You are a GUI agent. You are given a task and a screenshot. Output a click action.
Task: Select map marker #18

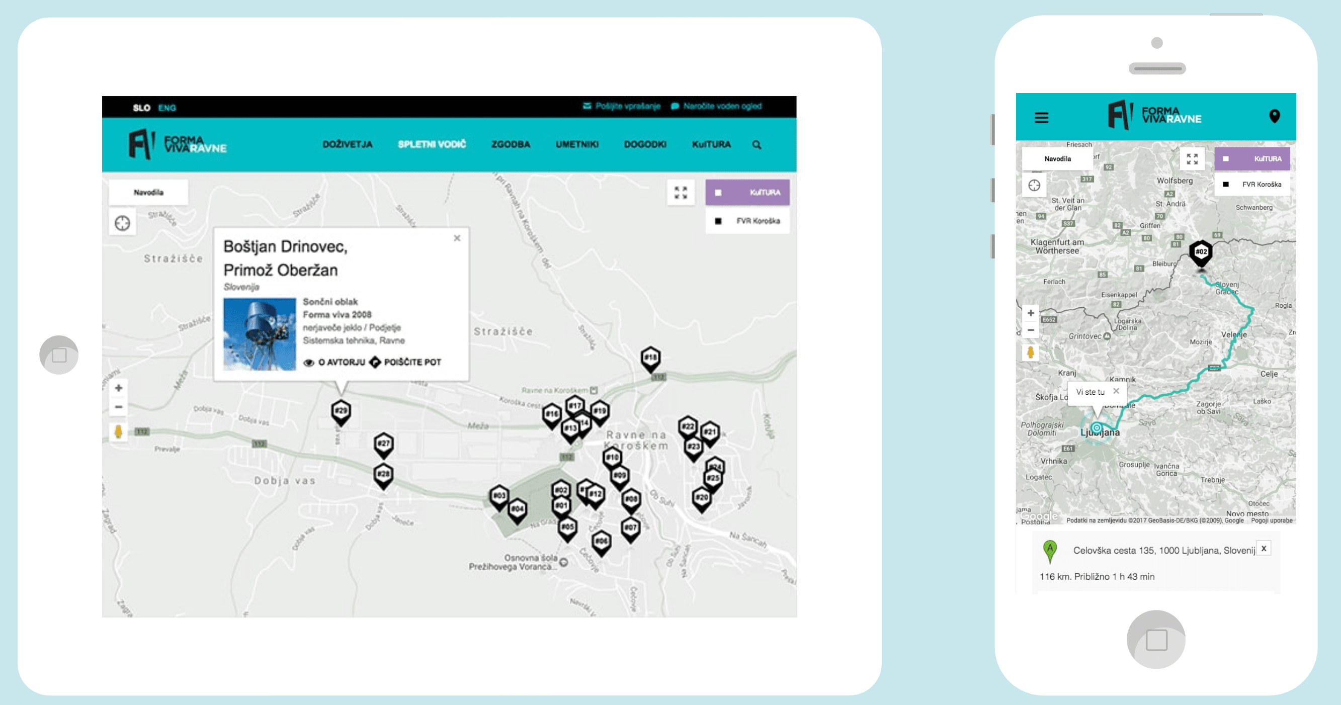tap(650, 358)
